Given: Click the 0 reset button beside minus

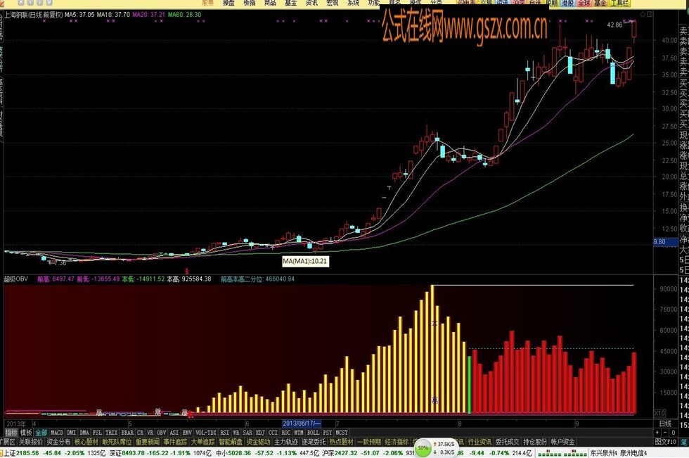Looking at the screenshot, I should click(673, 433).
